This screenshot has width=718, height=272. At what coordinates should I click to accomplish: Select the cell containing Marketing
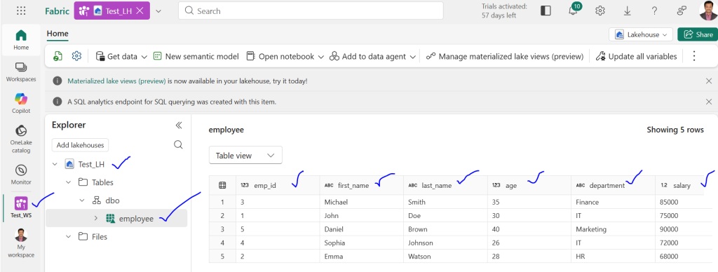point(613,229)
